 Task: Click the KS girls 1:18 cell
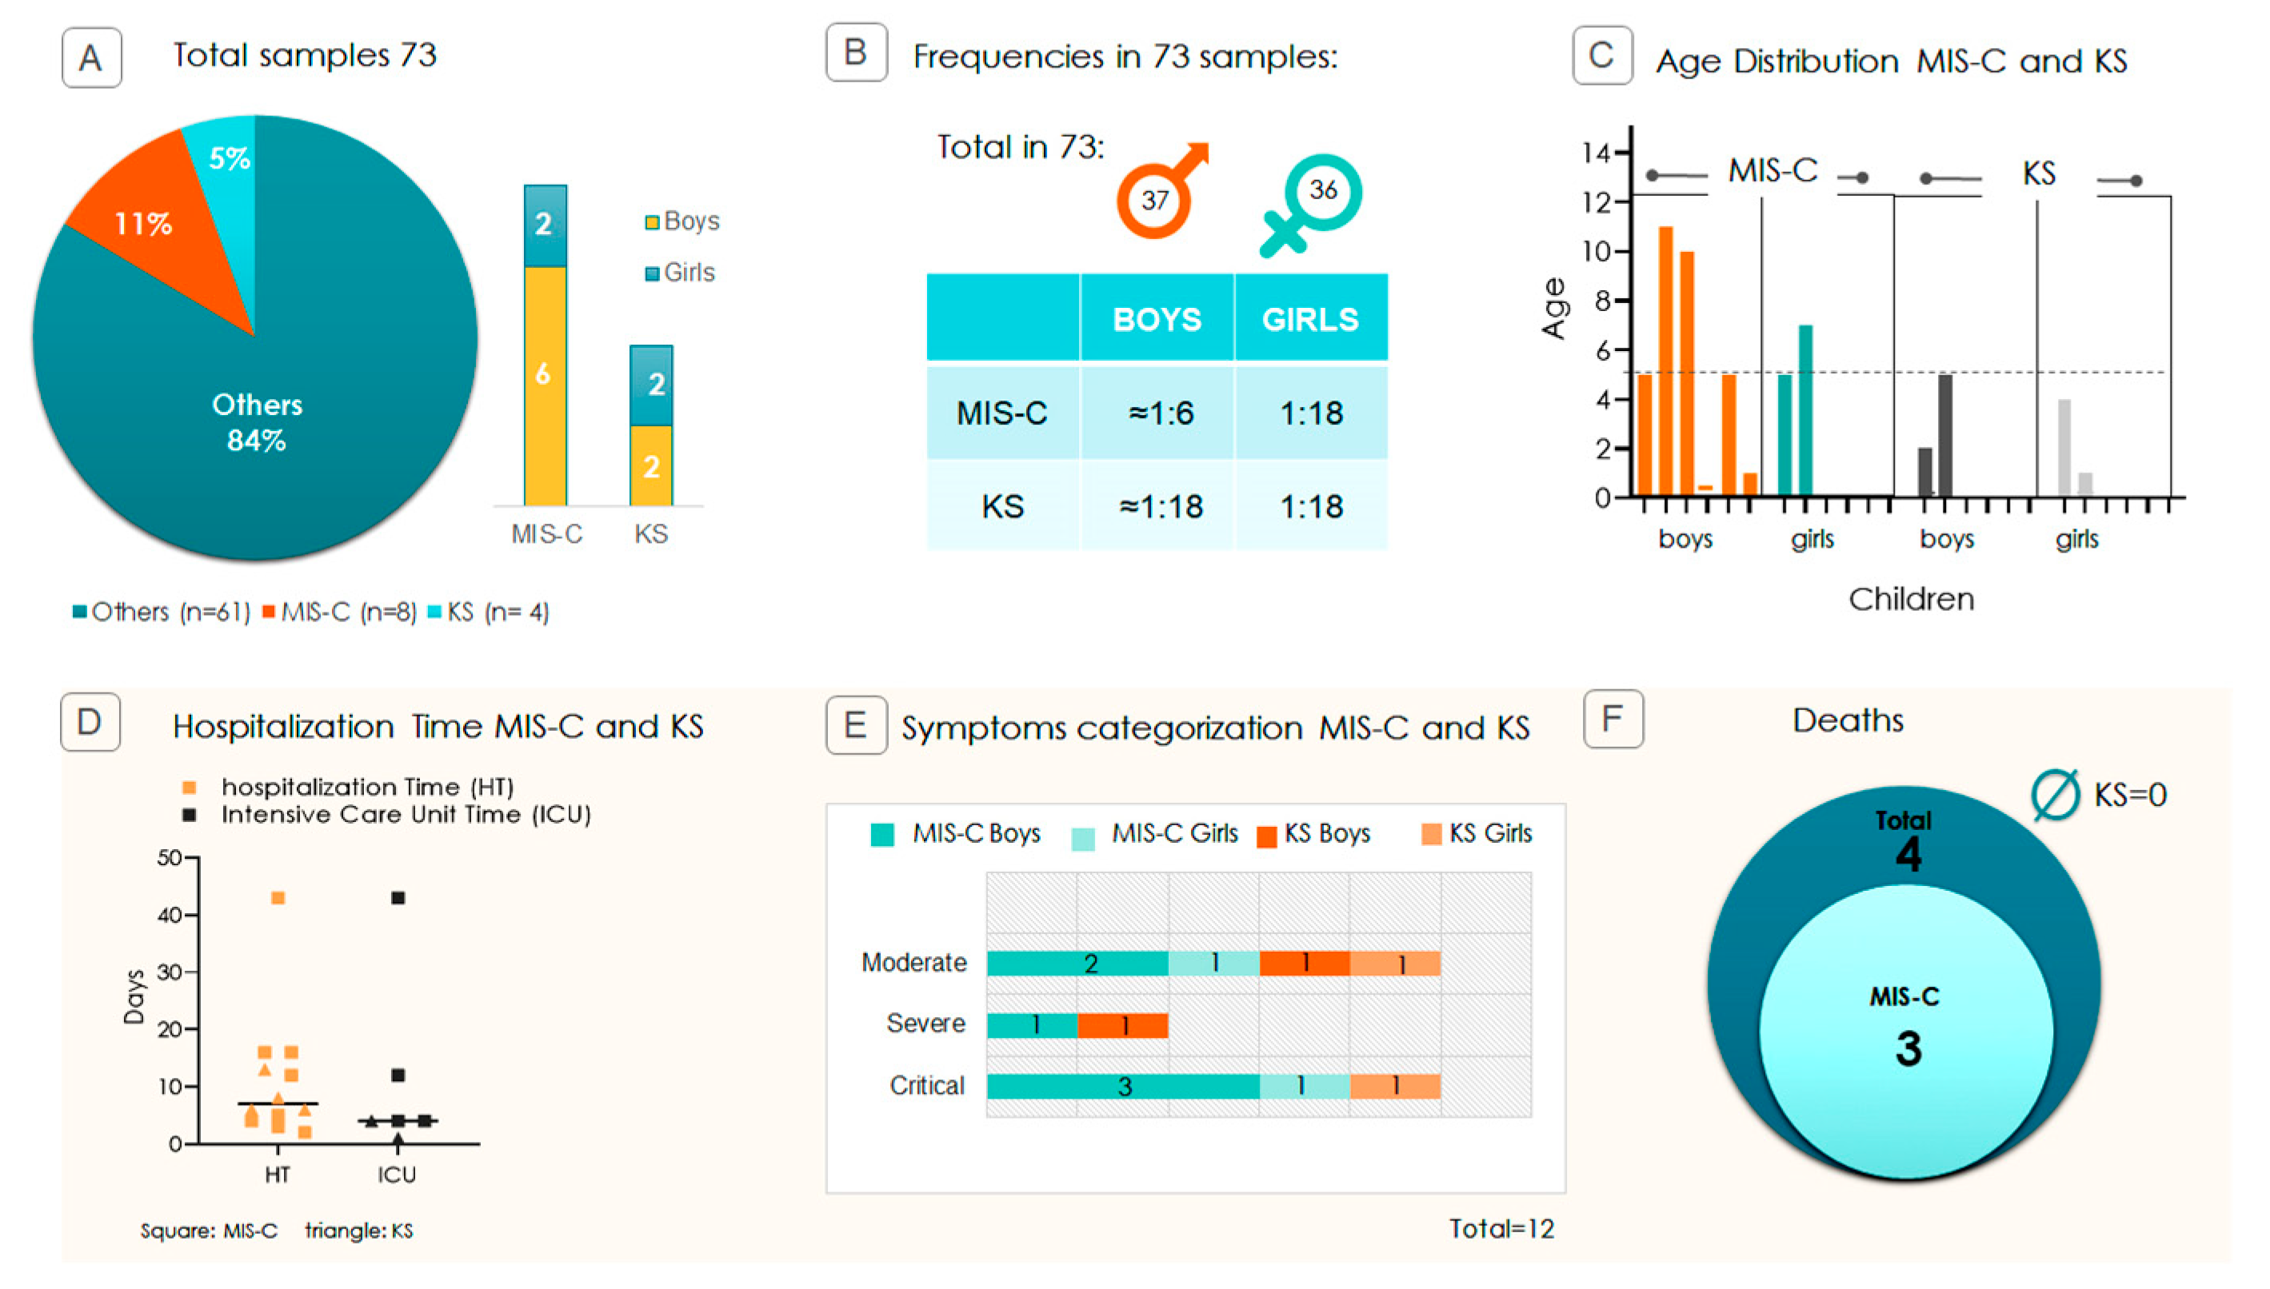[x=1311, y=506]
